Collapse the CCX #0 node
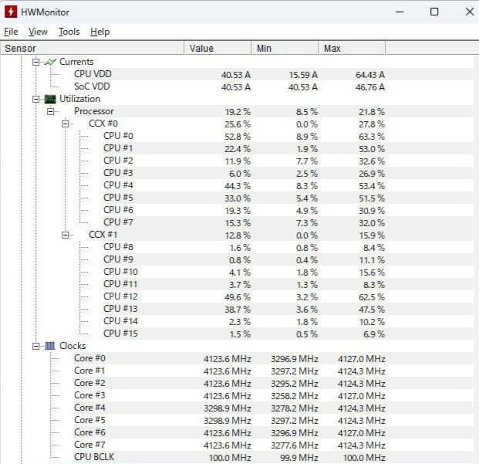This screenshot has width=479, height=464. (66, 124)
